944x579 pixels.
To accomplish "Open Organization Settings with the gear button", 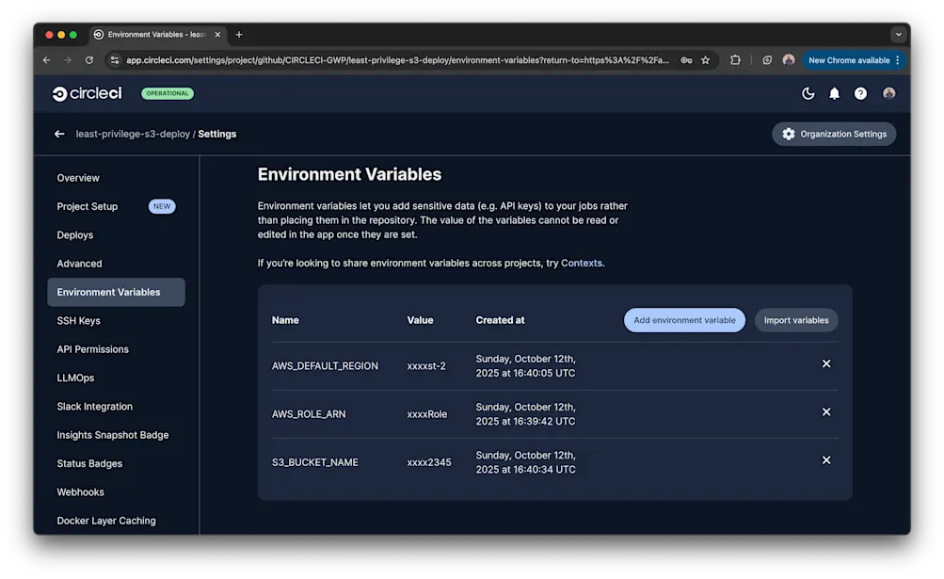I will [x=833, y=133].
